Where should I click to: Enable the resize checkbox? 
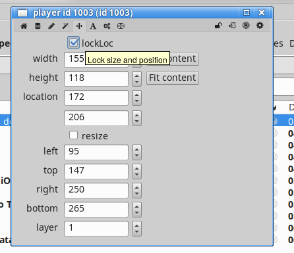73,135
